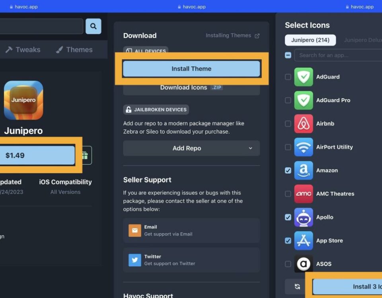382x298 pixels.
Task: Click the external link icon near Installing Themes
Action: pos(257,36)
